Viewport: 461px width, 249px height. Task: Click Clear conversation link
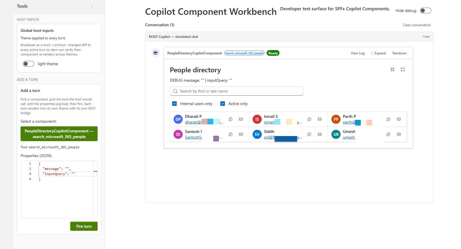pos(417,25)
